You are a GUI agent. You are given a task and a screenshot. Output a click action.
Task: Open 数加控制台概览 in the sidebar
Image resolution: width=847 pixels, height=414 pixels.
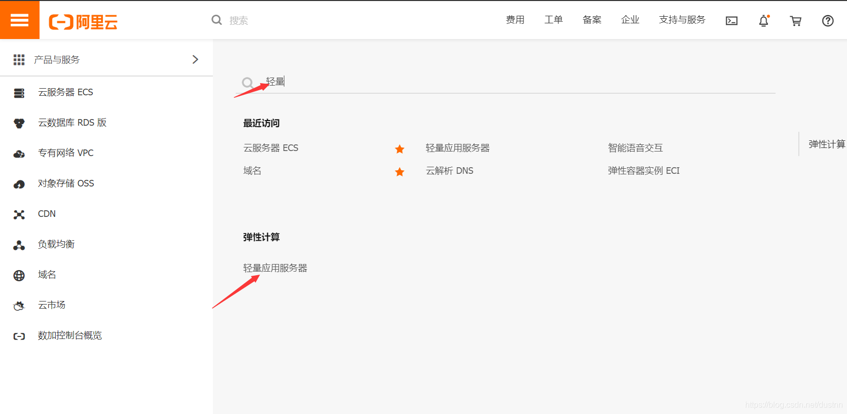70,335
